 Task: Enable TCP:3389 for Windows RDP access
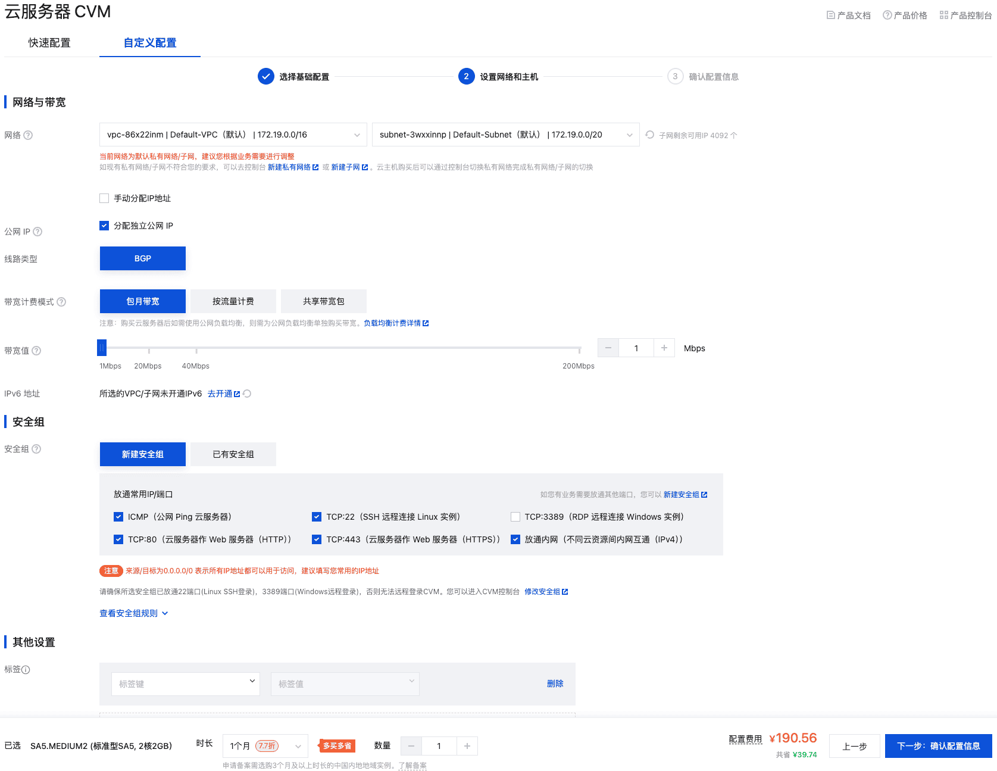tap(515, 517)
